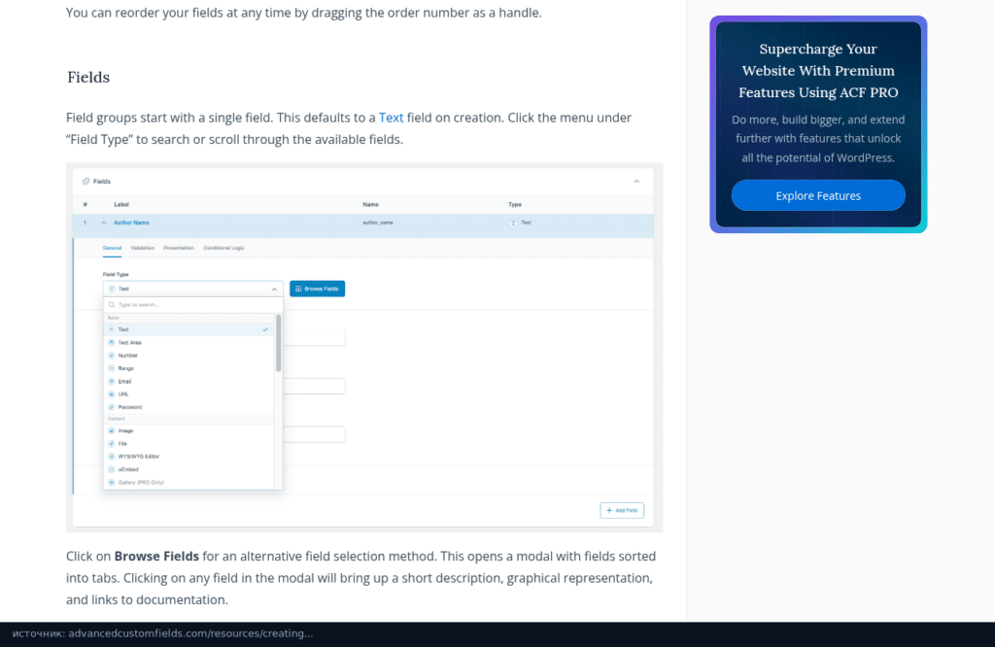Click the Browse Fields button
This screenshot has height=647, width=995.
pyautogui.click(x=318, y=289)
